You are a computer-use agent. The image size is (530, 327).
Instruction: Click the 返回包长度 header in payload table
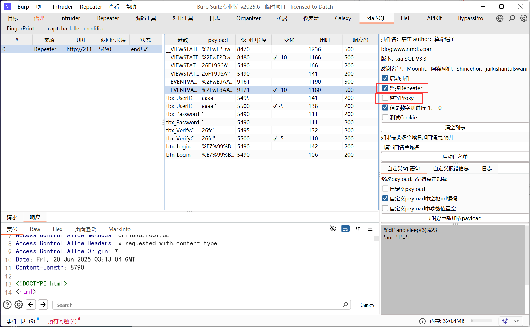click(254, 40)
